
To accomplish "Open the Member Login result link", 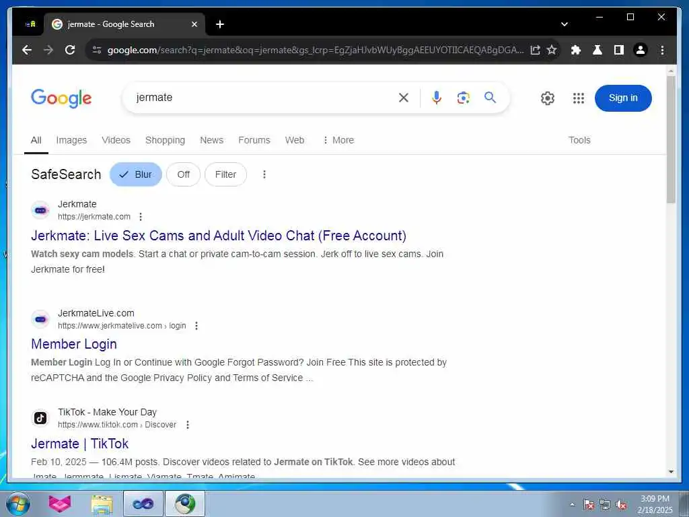I will coord(74,344).
